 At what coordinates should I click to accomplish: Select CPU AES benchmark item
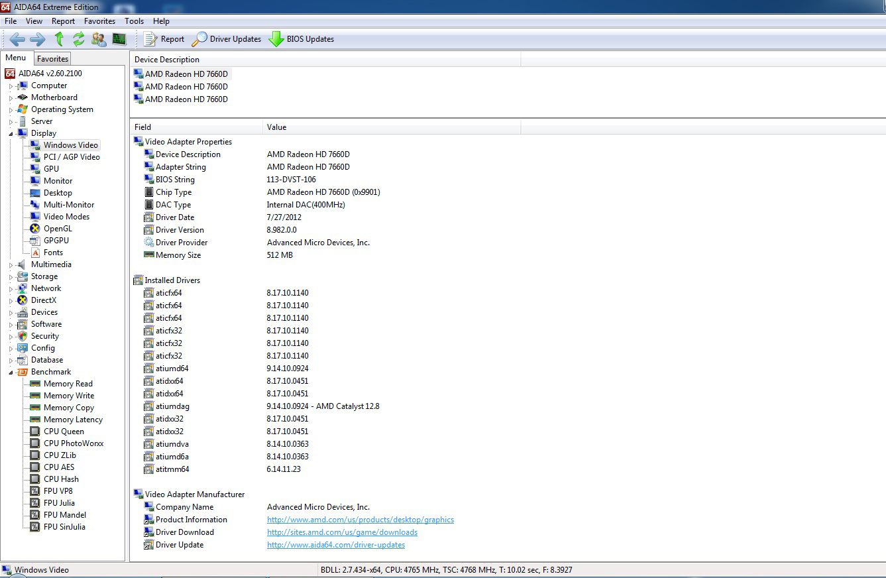(59, 467)
